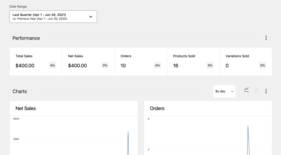The image size is (281, 155).
Task: Click the Orders chart title
Action: click(157, 108)
